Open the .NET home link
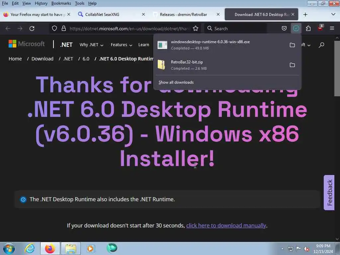Viewport: 340px width, 255px height. pyautogui.click(x=66, y=45)
